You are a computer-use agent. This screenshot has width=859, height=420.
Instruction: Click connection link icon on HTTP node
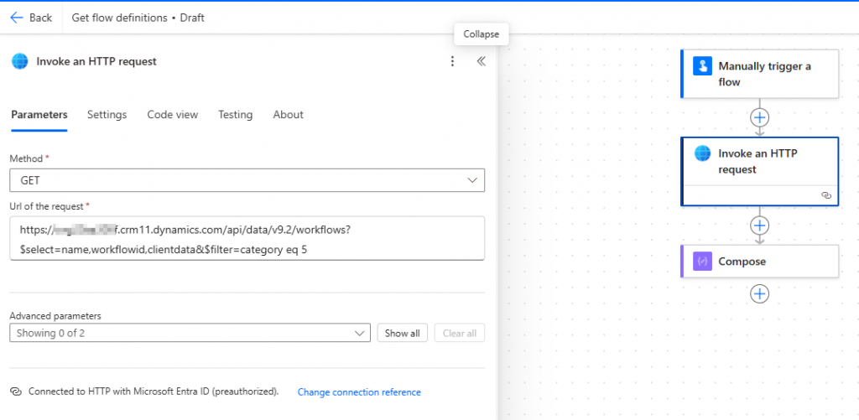pyautogui.click(x=825, y=194)
